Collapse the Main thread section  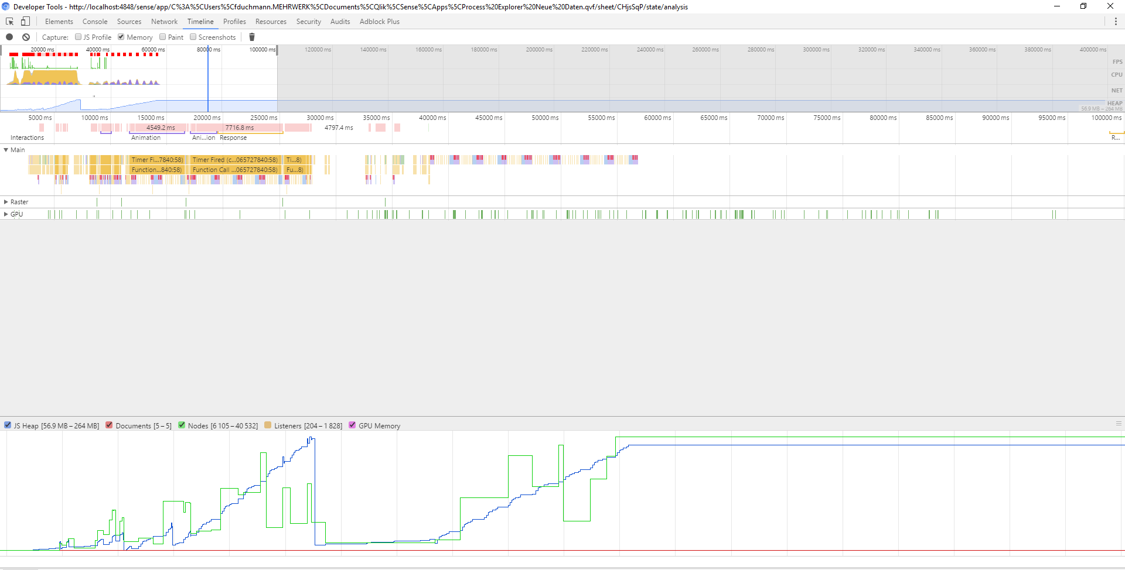coord(6,150)
